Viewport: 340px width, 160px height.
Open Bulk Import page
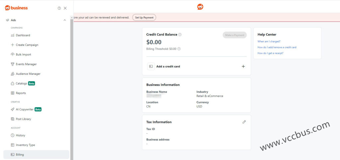pos(23,54)
